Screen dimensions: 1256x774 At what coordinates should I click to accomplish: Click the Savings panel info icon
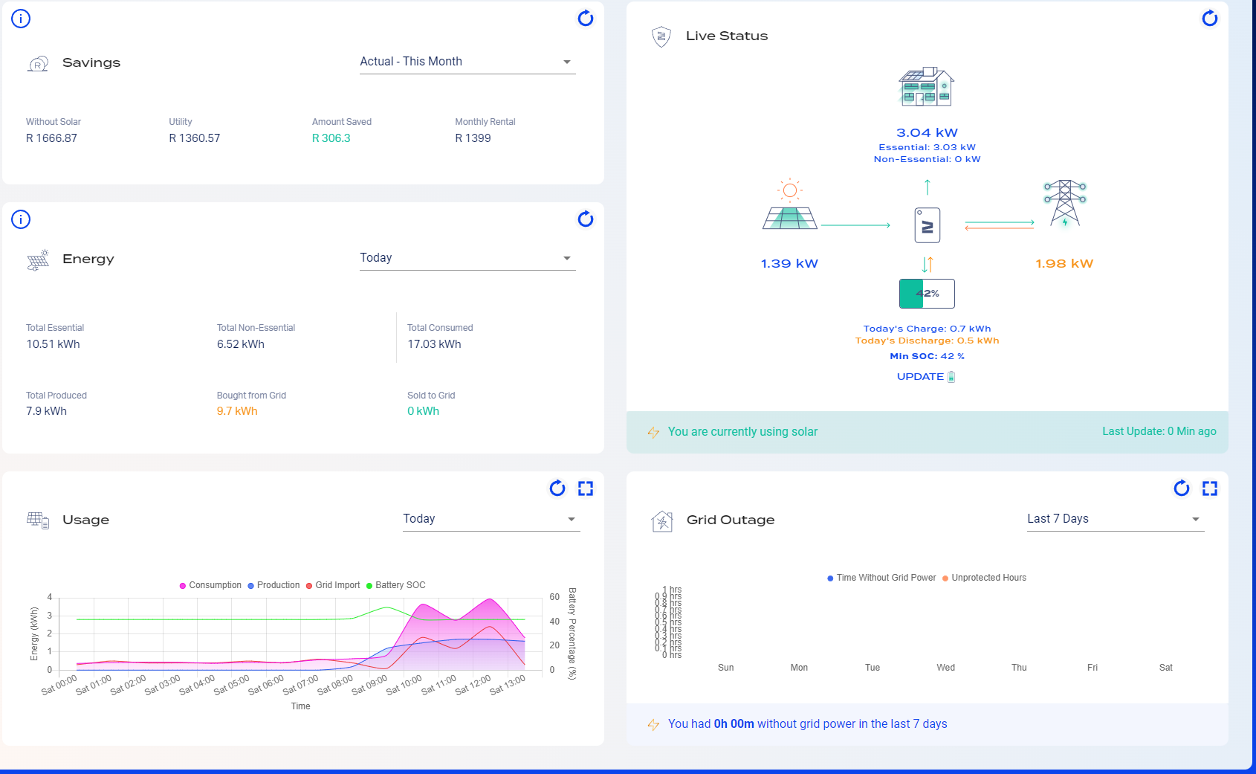(21, 19)
